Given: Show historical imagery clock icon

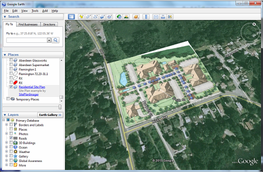Looking at the screenshot, I should tap(119, 17).
